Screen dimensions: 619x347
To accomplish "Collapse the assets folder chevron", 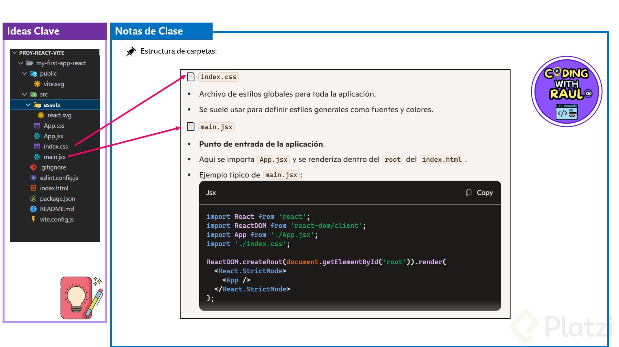I will tap(28, 105).
